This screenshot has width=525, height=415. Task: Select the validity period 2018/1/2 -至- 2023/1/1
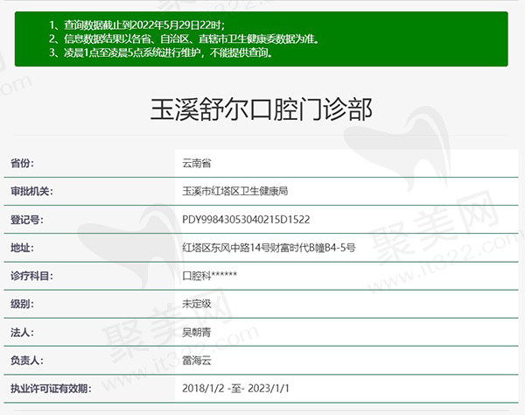pos(235,389)
